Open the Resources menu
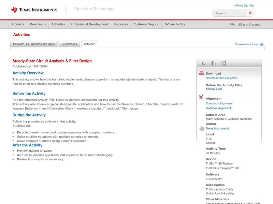Screen dimensions: 273x204 121,24
